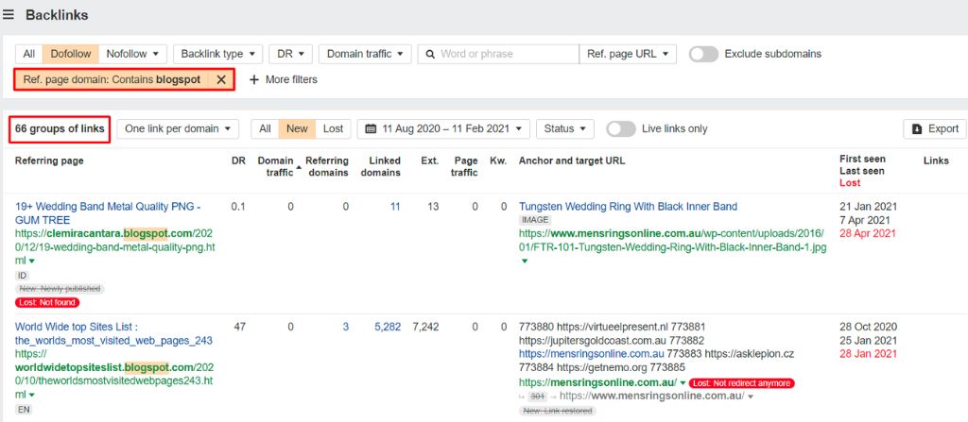This screenshot has height=422, width=968.
Task: Expand the One link per domain dropdown
Action: 179,128
